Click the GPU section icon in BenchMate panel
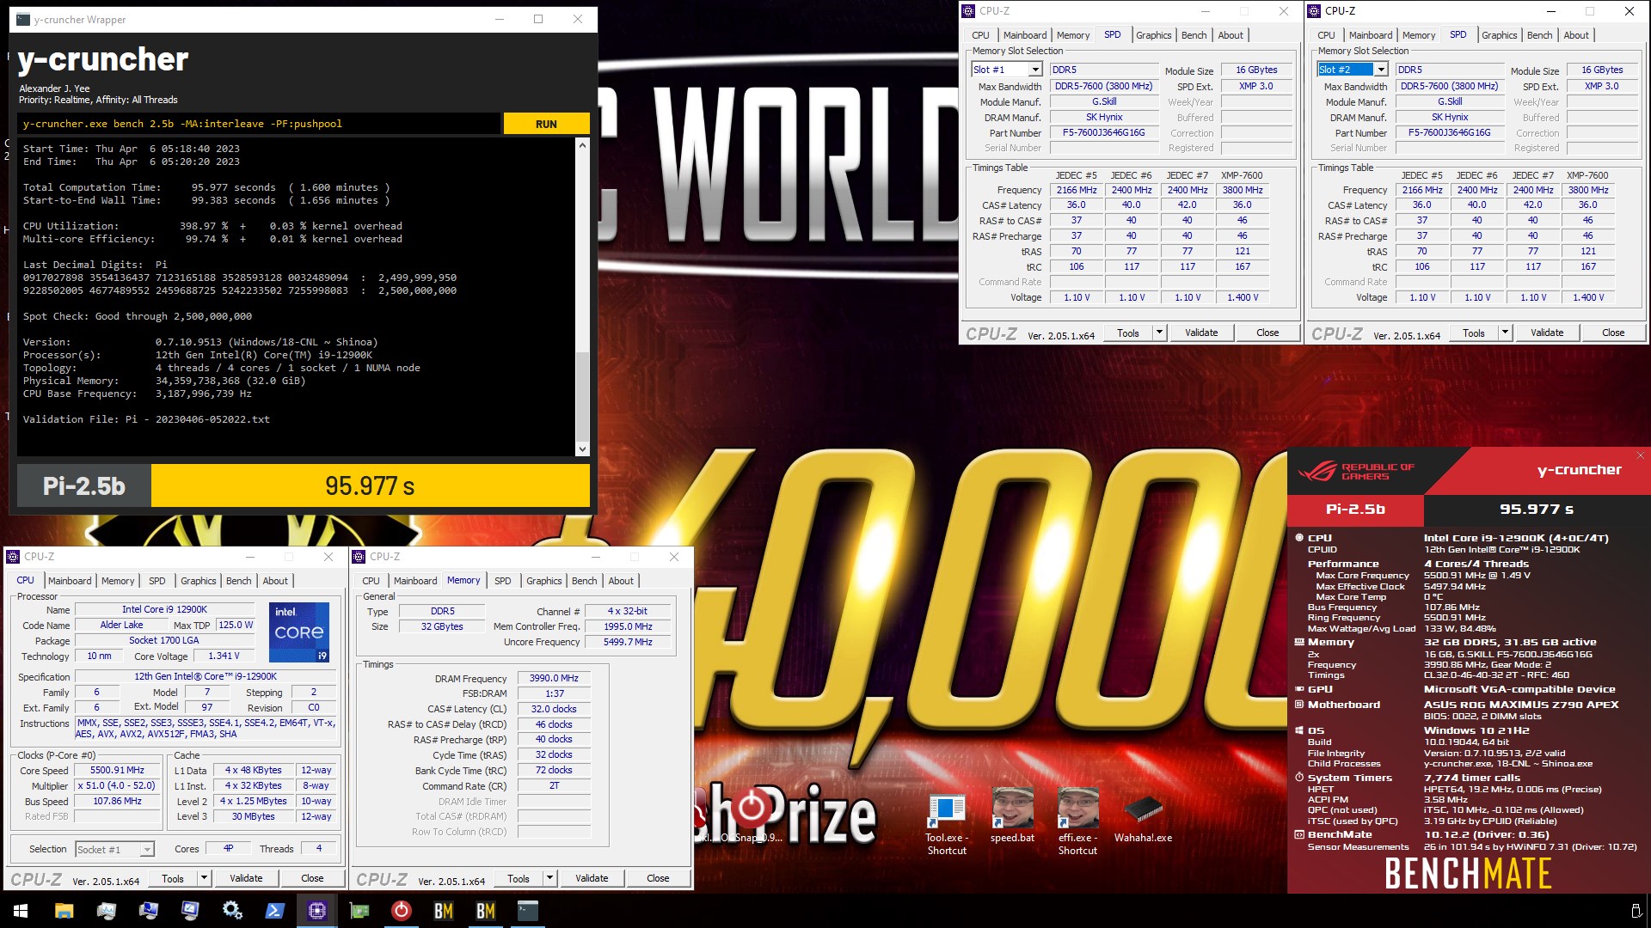This screenshot has height=928, width=1651. pos(1299,689)
